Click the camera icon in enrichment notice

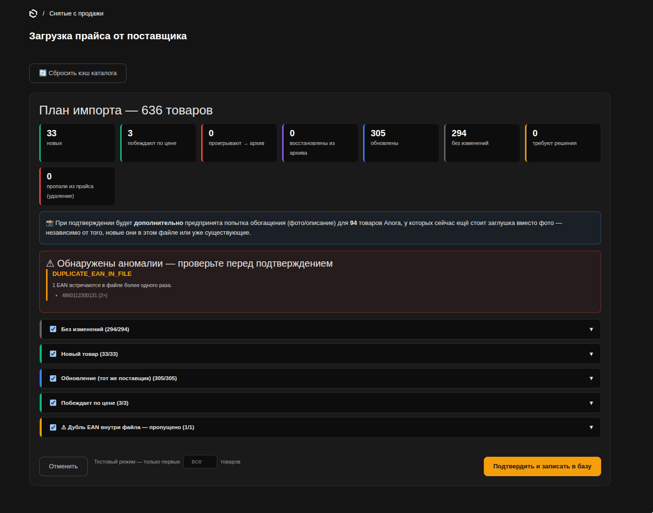coord(49,223)
